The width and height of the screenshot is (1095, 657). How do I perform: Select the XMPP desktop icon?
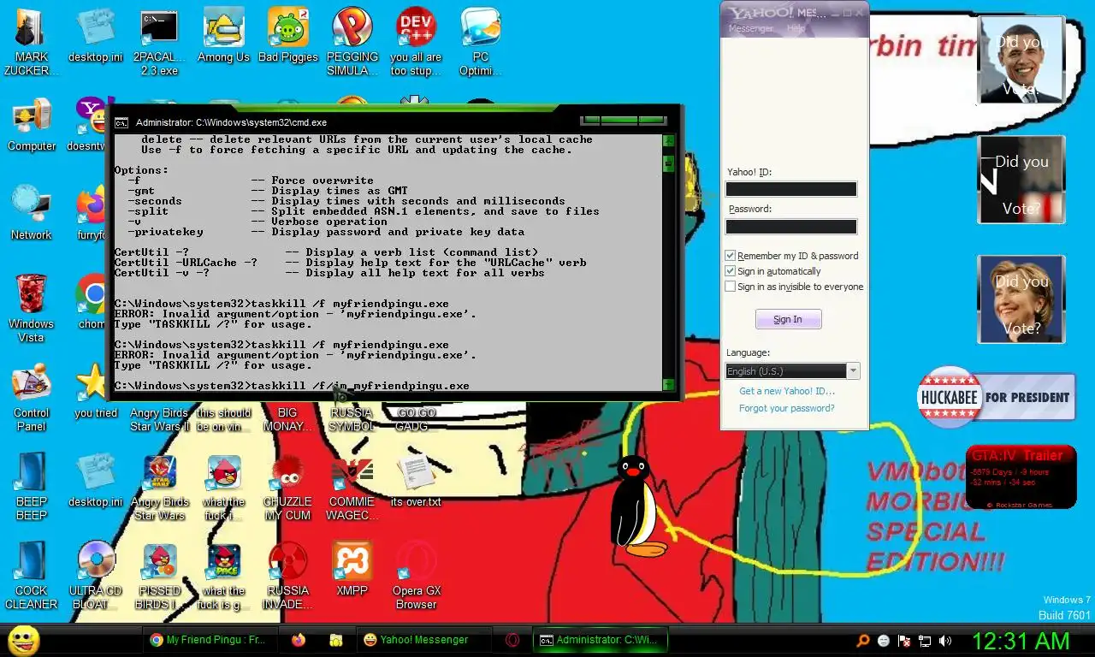pyautogui.click(x=352, y=569)
